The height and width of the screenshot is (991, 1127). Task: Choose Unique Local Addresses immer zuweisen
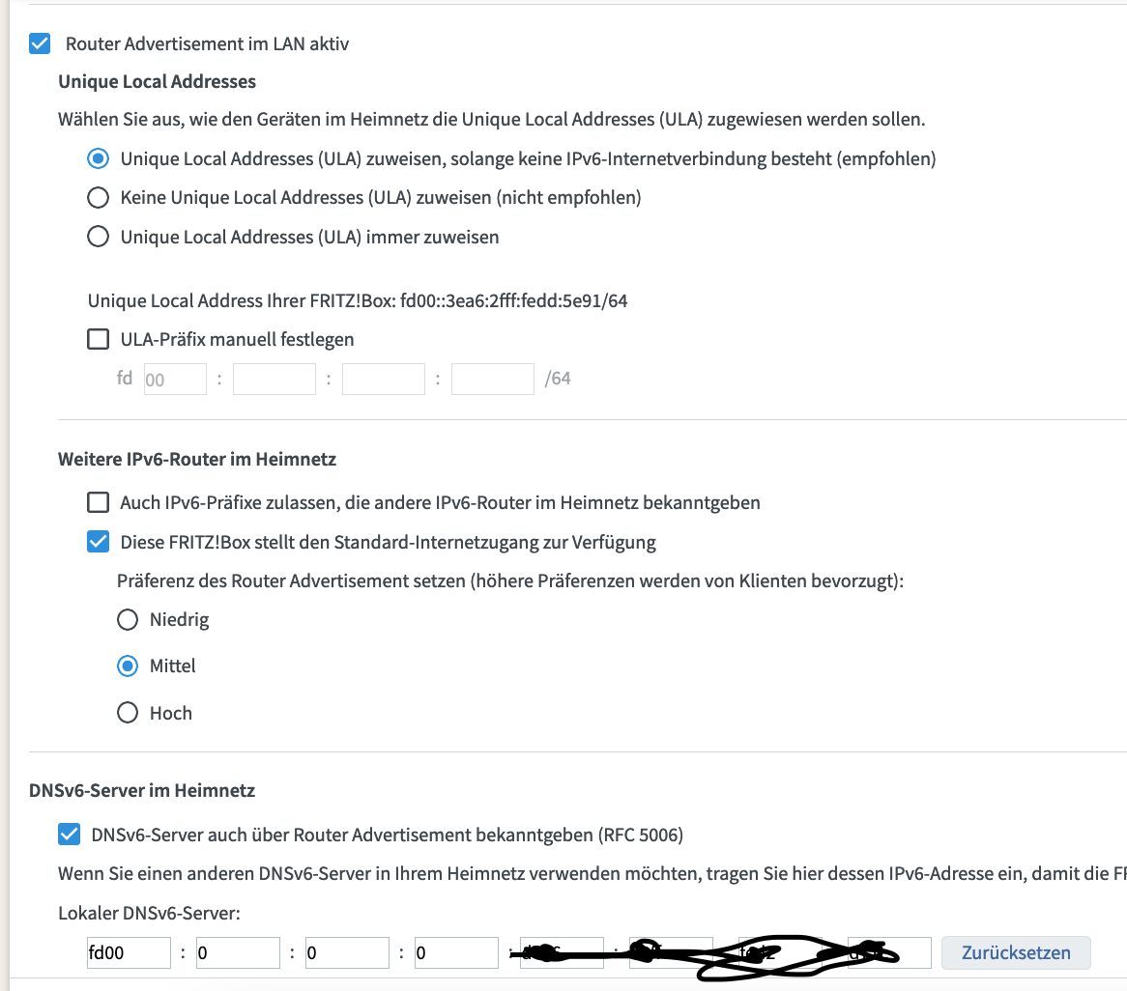click(x=98, y=237)
